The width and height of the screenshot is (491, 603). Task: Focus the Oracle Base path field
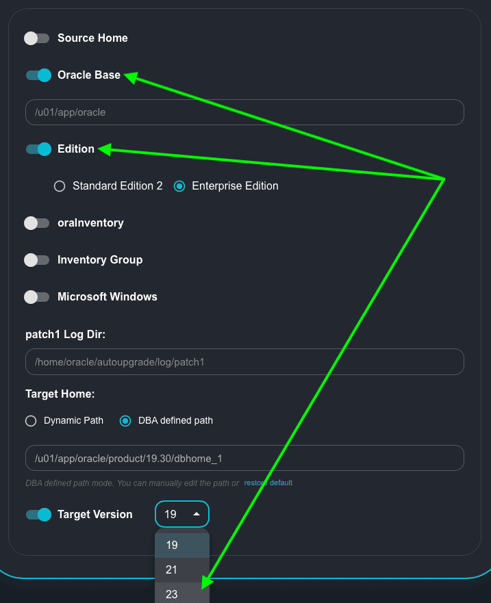click(244, 112)
